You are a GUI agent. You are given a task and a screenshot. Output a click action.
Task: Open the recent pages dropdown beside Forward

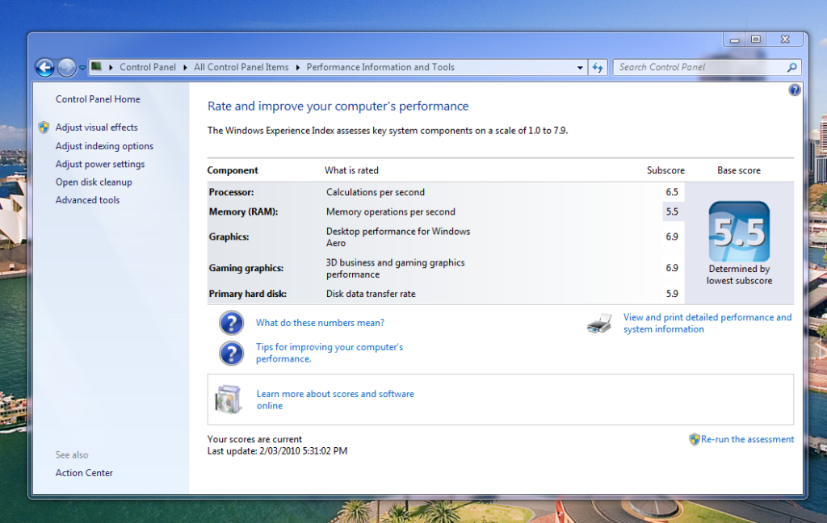click(82, 68)
